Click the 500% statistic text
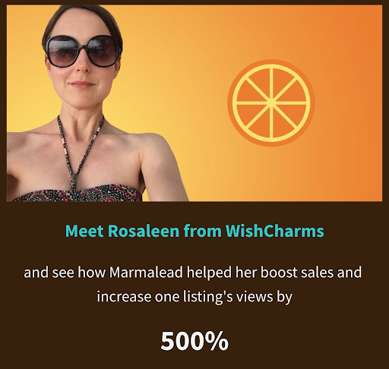This screenshot has width=389, height=369. [x=194, y=341]
